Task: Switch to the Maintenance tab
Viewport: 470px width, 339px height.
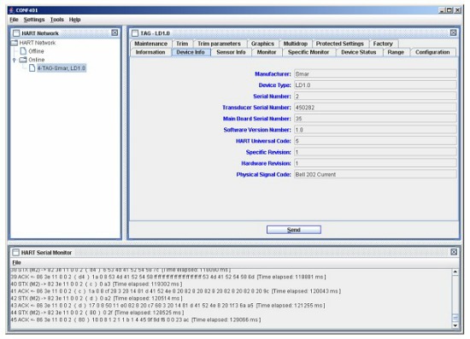Action: [x=150, y=44]
